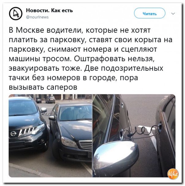The image size is (185, 186).
Task: Click the distant parked cars in left photo
Action: tap(45, 100)
